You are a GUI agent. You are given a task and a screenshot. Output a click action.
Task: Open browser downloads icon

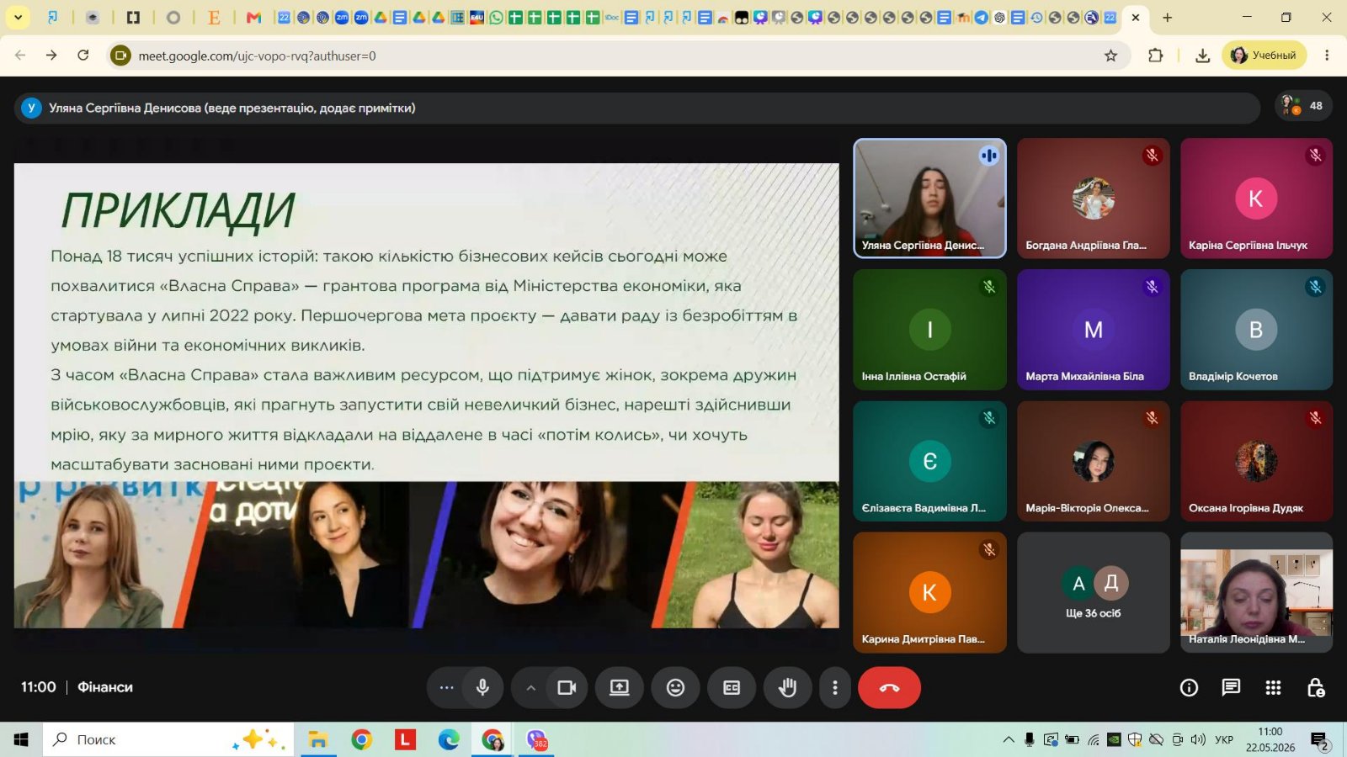(1202, 56)
